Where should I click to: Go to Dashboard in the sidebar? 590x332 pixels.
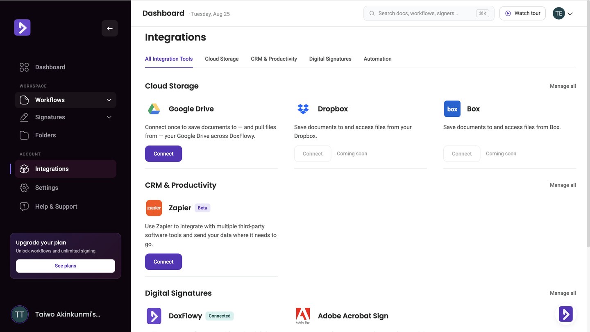point(66,67)
